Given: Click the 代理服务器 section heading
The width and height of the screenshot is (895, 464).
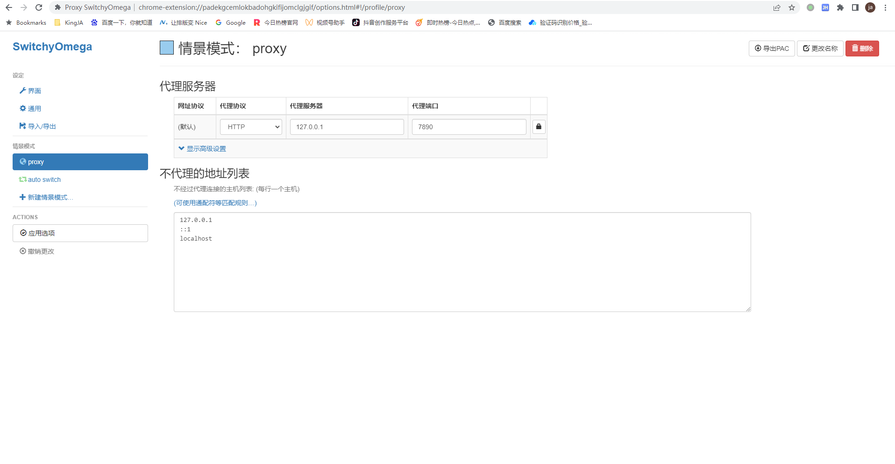Looking at the screenshot, I should [188, 86].
